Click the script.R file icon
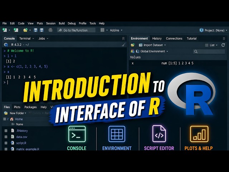This screenshot has width=229, height=172. tap(13, 143)
